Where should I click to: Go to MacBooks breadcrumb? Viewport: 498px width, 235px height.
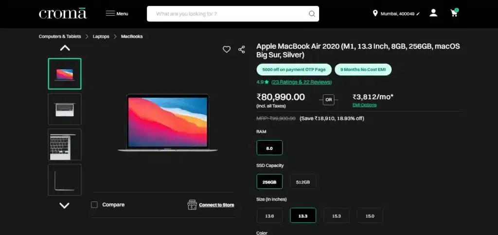[132, 36]
